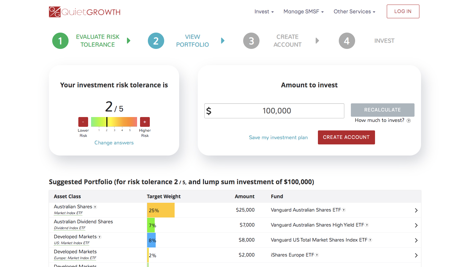Go to Invest step

pyautogui.click(x=384, y=41)
